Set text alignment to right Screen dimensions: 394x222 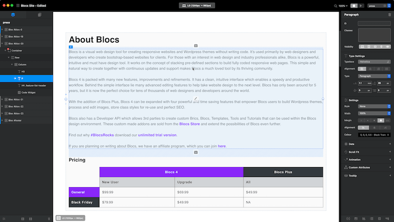click(378, 69)
